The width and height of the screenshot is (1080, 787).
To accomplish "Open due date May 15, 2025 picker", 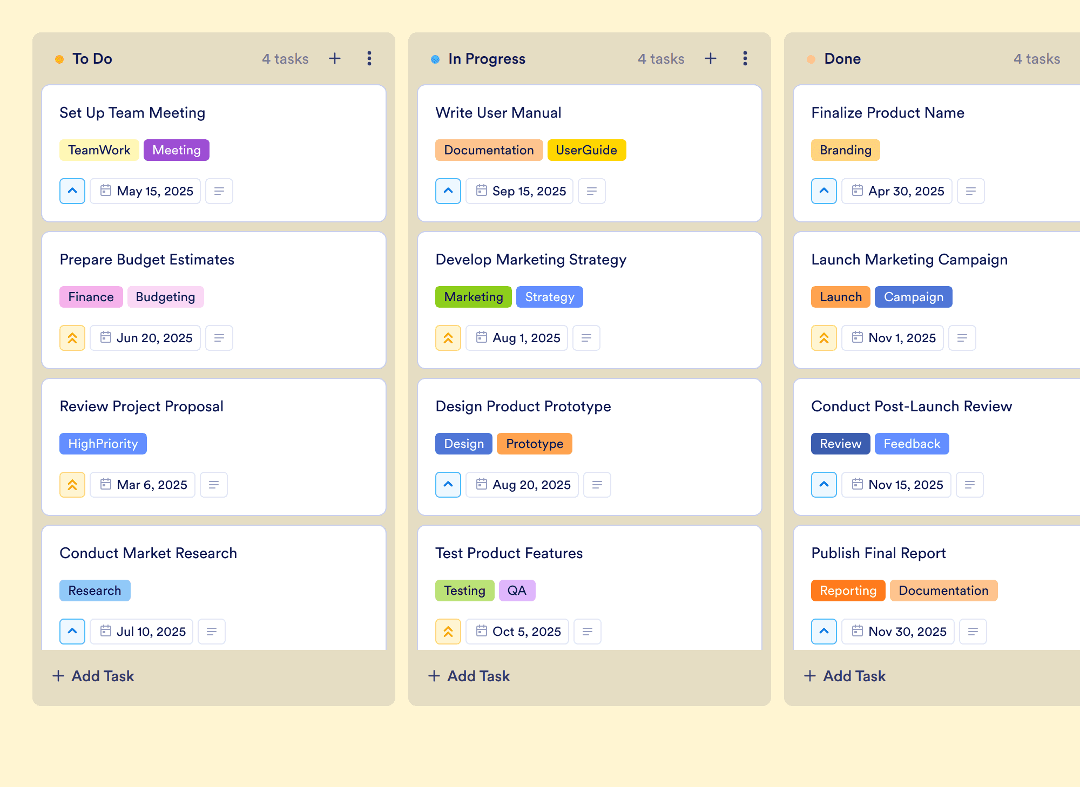I will (145, 191).
